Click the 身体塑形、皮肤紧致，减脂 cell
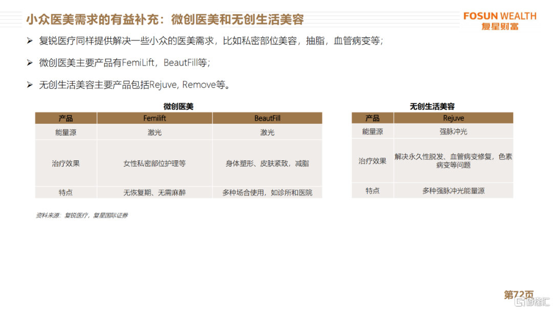Viewport: 553px width, 310px height. (x=267, y=163)
